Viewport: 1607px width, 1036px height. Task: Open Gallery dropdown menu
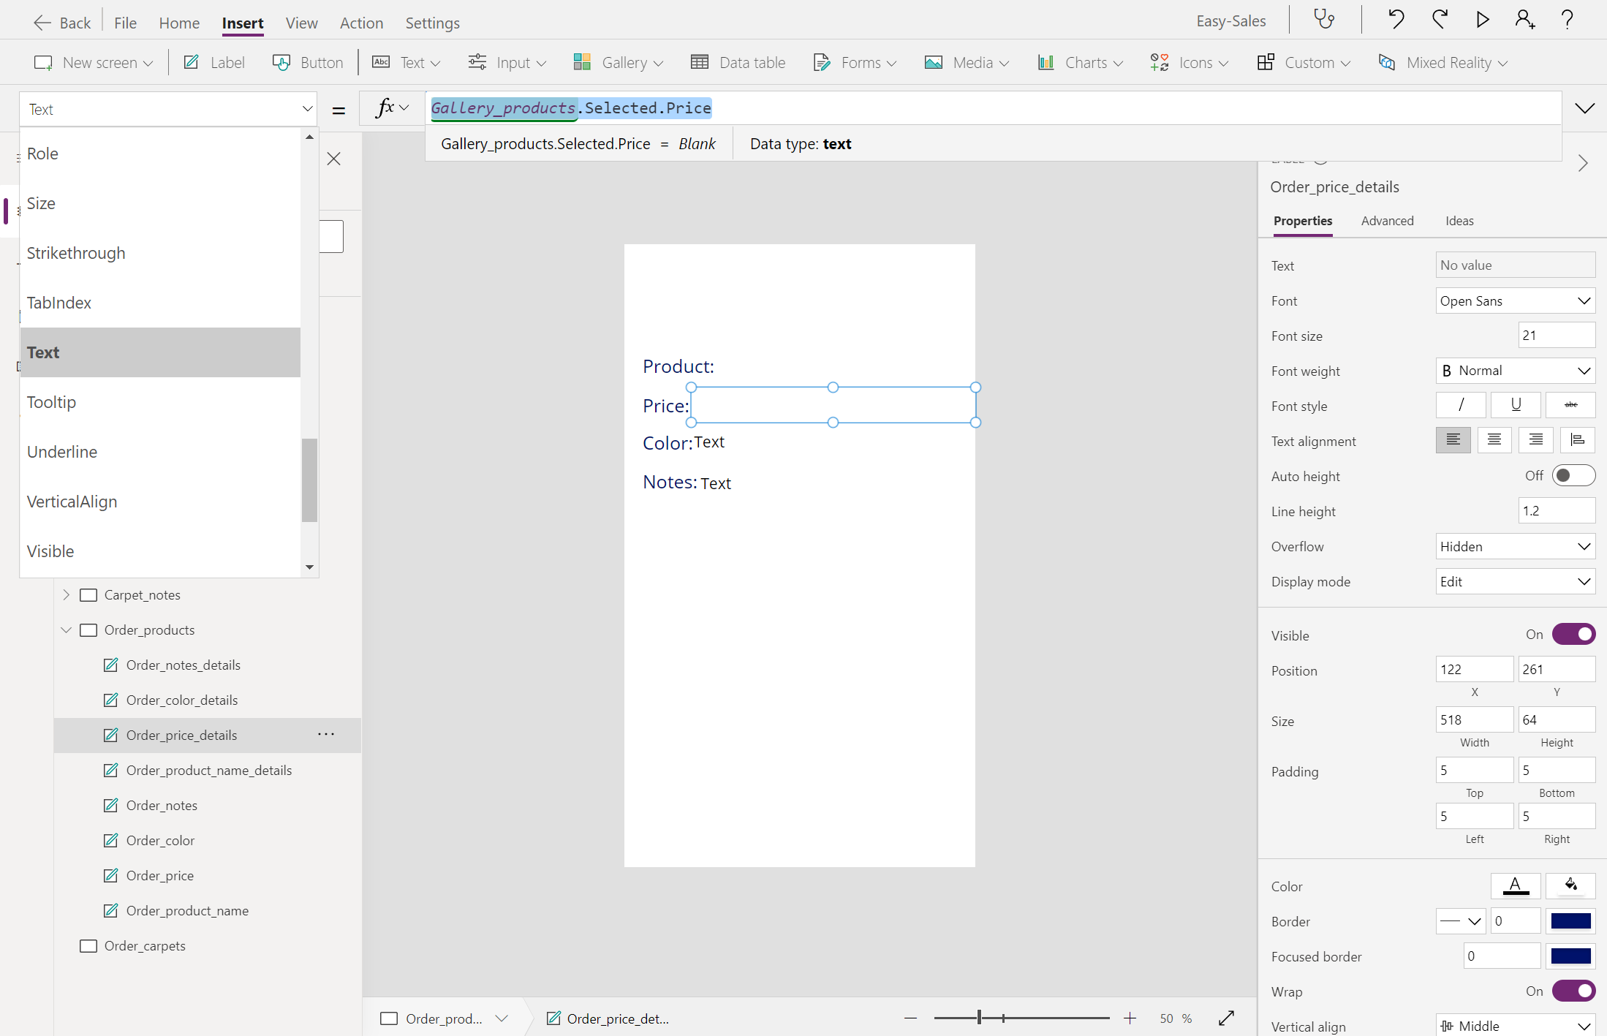click(x=618, y=63)
